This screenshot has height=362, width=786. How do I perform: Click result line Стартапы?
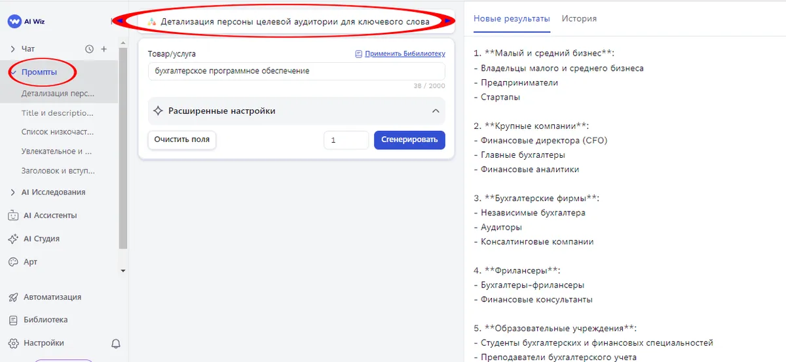click(500, 97)
